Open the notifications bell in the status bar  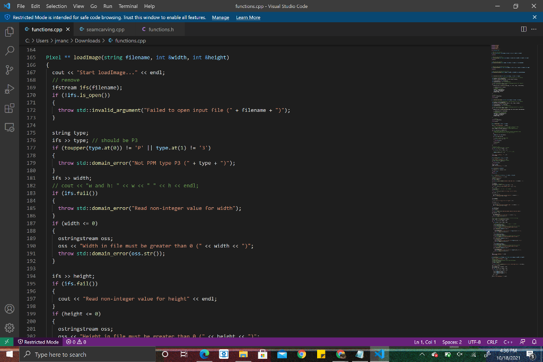click(535, 342)
